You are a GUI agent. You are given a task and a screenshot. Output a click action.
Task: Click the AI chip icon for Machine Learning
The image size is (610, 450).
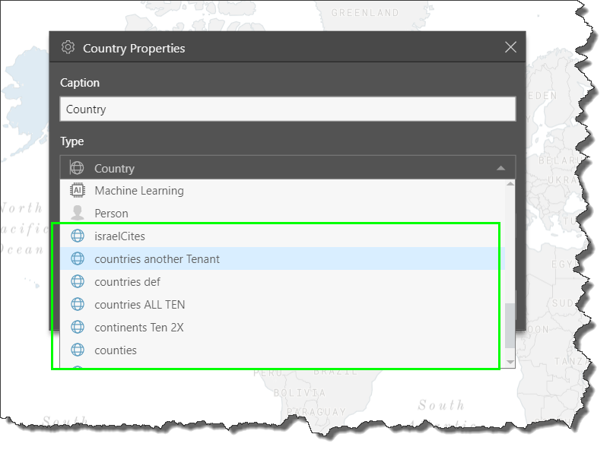[77, 191]
